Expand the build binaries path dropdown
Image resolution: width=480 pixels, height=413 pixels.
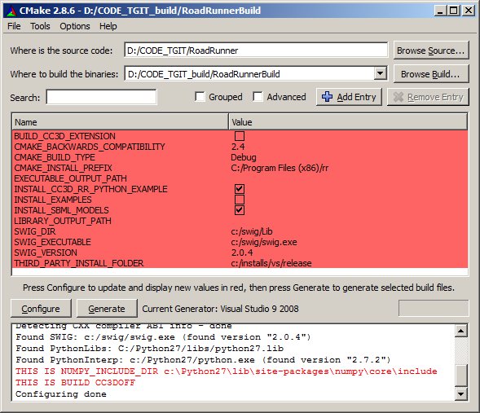coord(380,74)
